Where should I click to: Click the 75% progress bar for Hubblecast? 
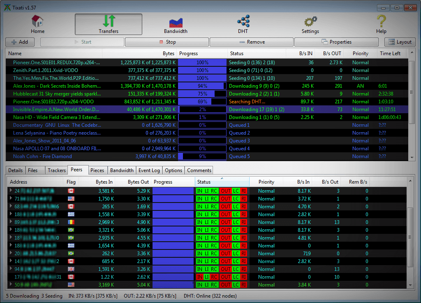pyautogui.click(x=202, y=94)
